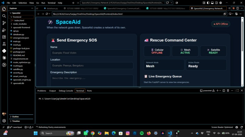Click the API Offline status badge

pyautogui.click(x=221, y=24)
